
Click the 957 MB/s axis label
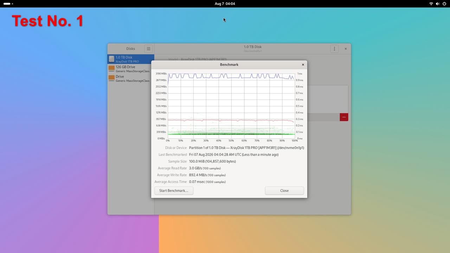162,119
